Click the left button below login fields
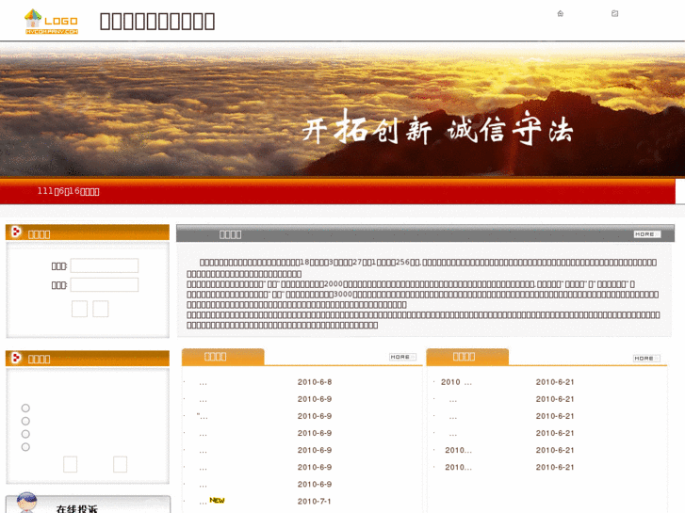Image resolution: width=685 pixels, height=513 pixels. click(79, 309)
